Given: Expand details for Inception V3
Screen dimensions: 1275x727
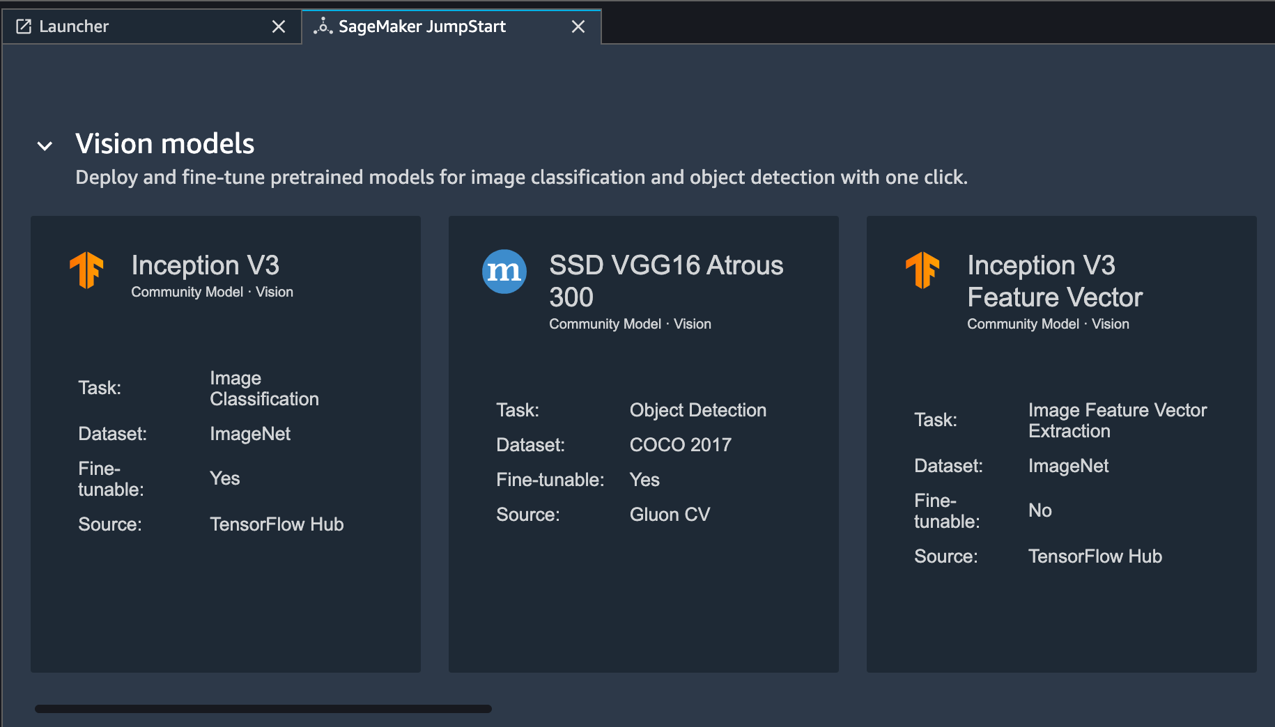Looking at the screenshot, I should tap(206, 265).
